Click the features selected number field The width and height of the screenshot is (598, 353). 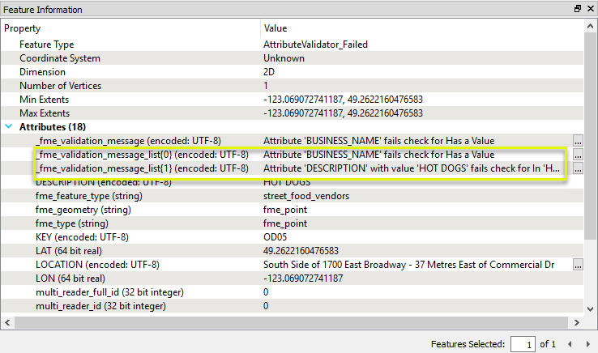(x=522, y=344)
